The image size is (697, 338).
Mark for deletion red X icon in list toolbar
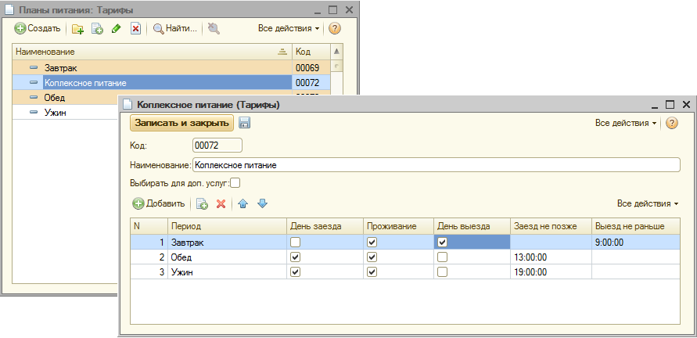[135, 29]
